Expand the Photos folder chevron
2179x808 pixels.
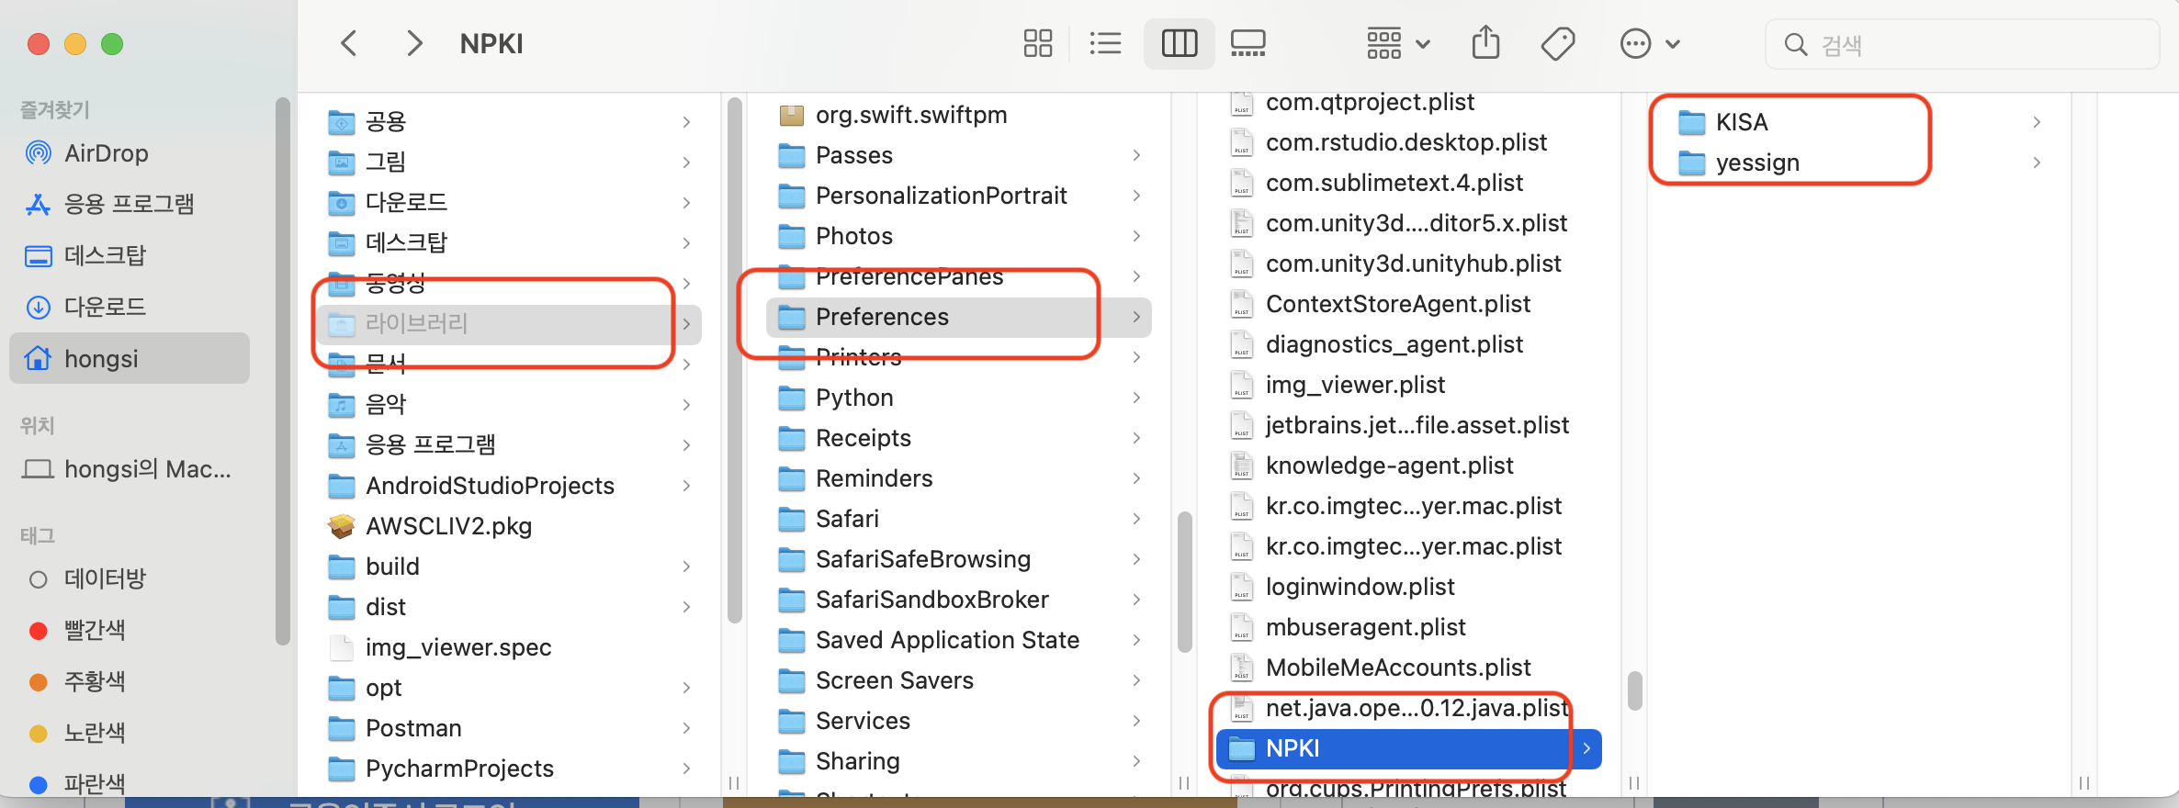pos(1136,235)
